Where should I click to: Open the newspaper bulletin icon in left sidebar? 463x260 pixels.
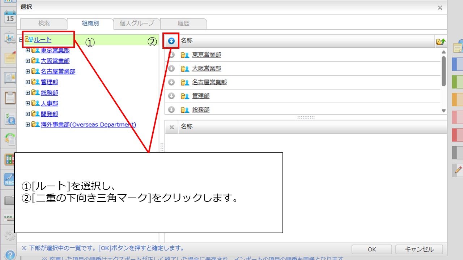coord(10,78)
